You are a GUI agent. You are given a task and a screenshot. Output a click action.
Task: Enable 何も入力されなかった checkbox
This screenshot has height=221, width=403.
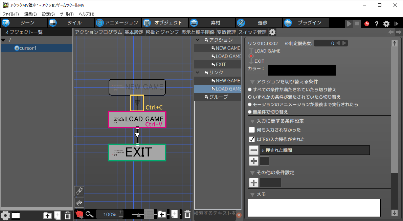[x=252, y=130]
